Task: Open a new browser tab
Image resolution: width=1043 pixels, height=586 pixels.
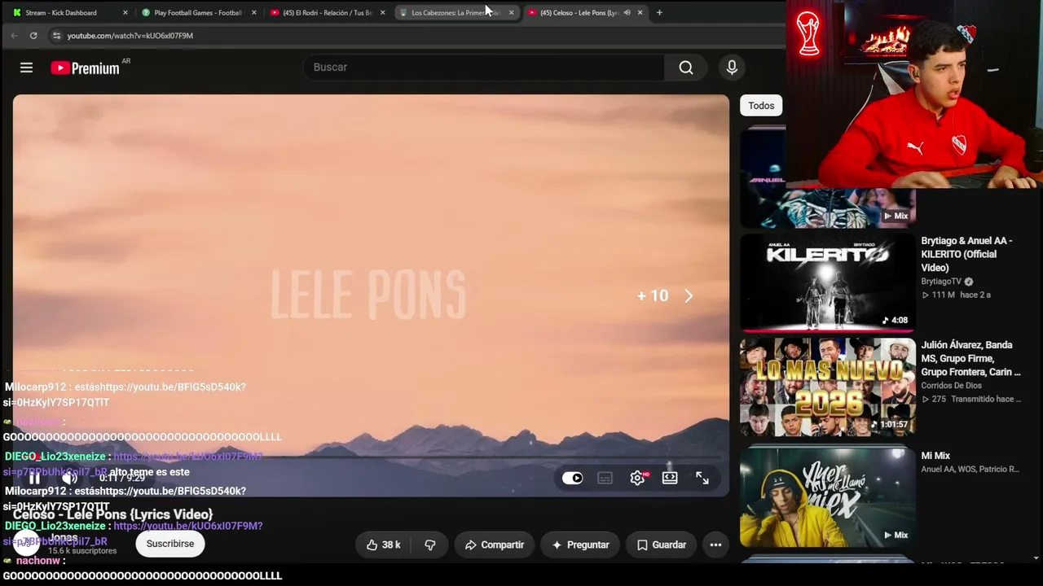Action: 659,13
